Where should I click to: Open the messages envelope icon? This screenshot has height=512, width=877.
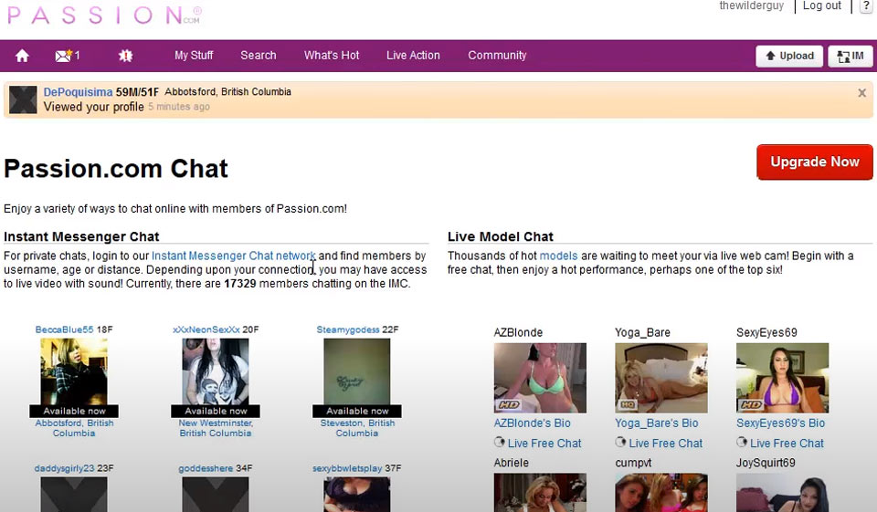(63, 56)
